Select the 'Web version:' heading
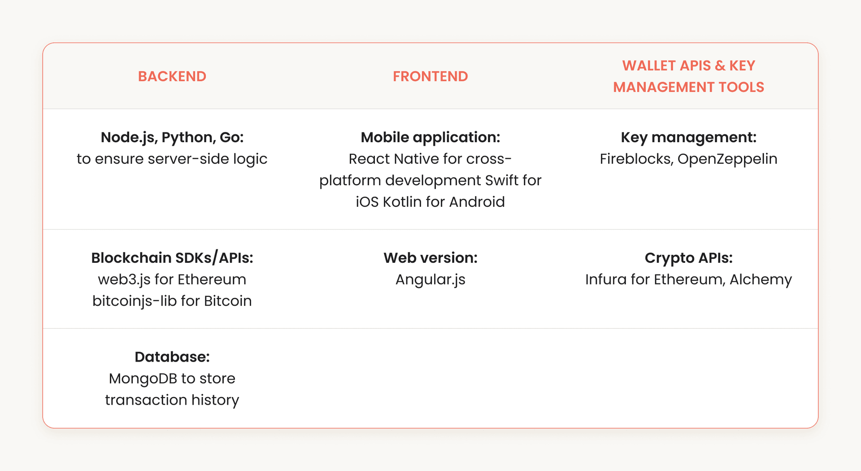The image size is (861, 471). (x=430, y=258)
